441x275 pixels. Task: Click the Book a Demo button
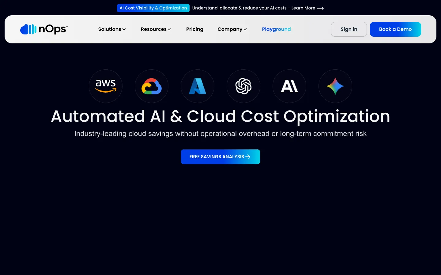395,29
